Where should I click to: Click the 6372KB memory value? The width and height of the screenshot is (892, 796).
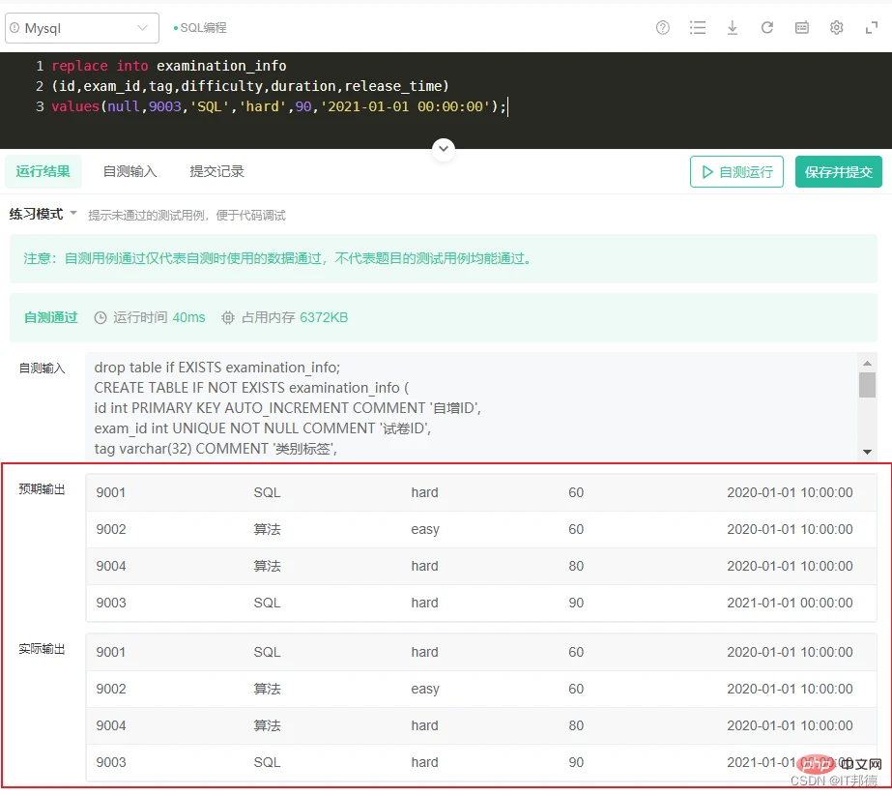tap(324, 317)
